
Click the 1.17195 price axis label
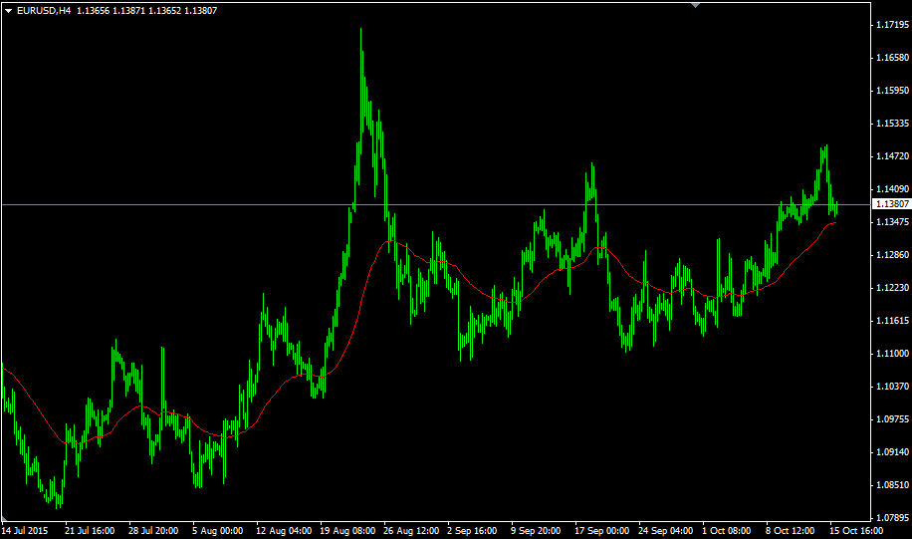pos(892,25)
